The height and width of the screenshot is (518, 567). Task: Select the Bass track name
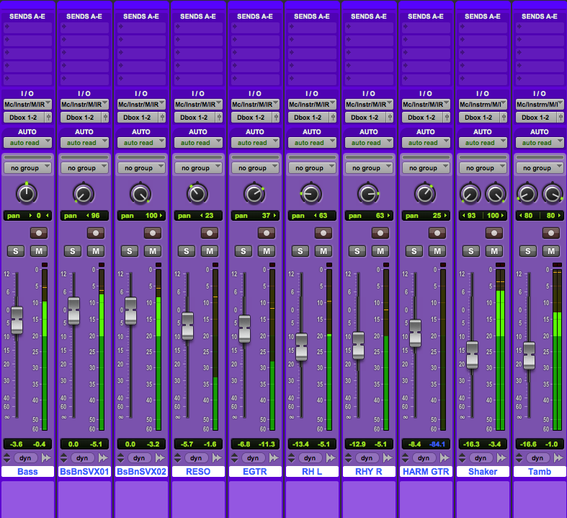click(27, 471)
